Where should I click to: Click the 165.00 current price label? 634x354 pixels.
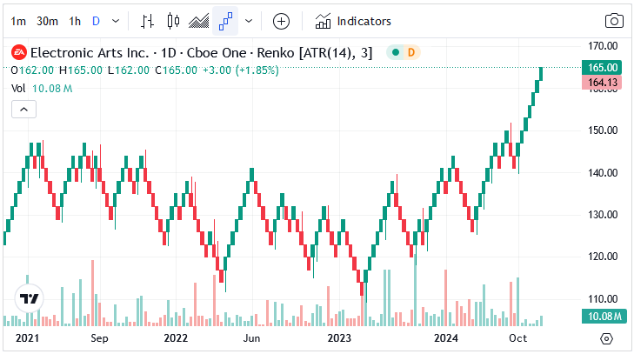click(603, 67)
